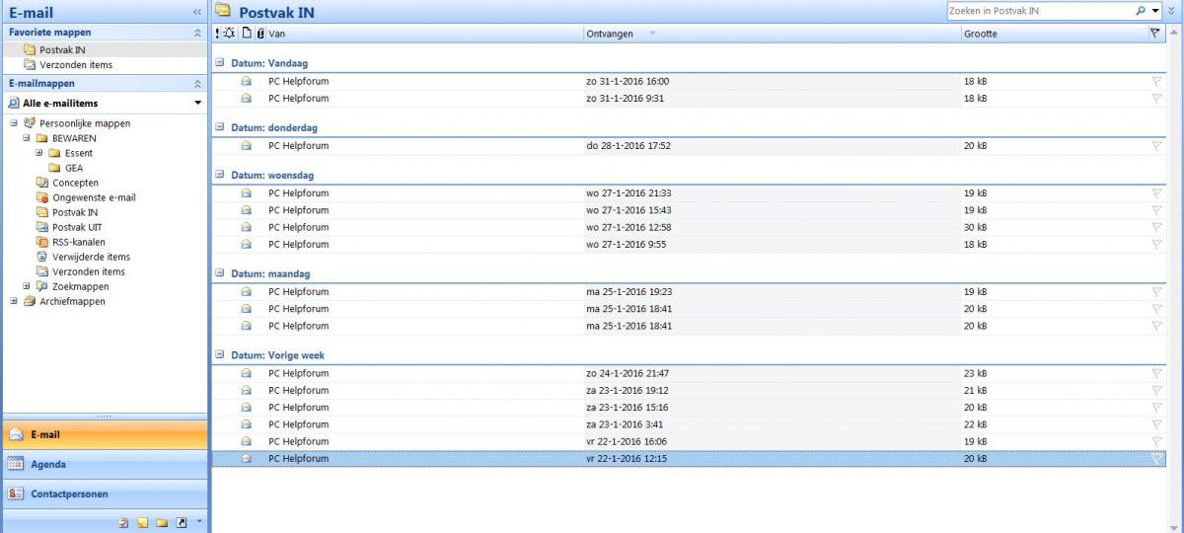Click the envelope icon of the 25-1-2016 19:23 message
The width and height of the screenshot is (1184, 533).
[247, 292]
